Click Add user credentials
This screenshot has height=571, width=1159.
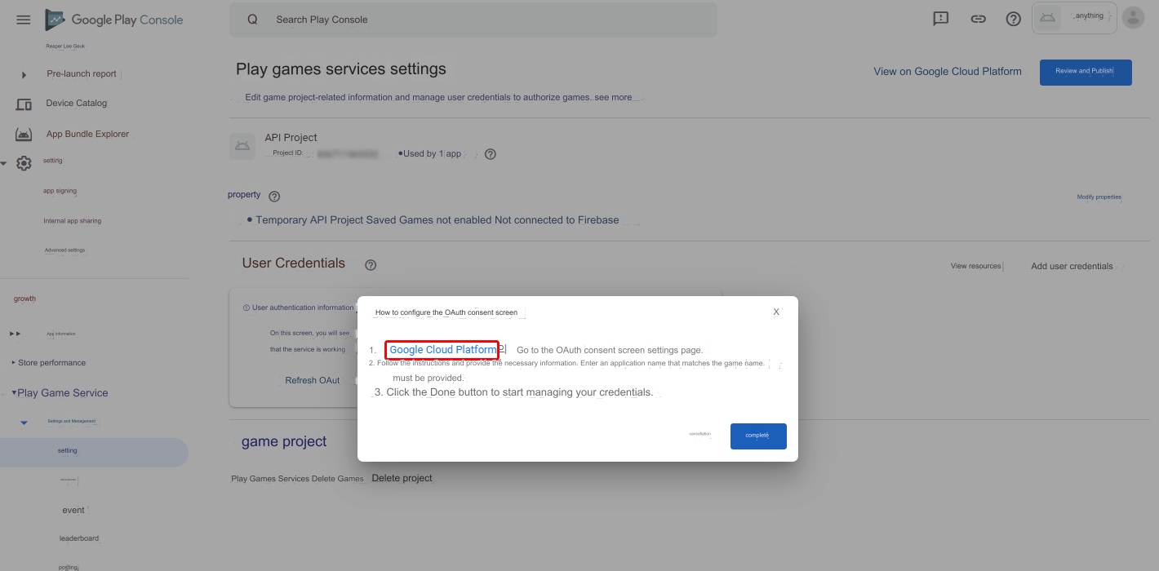[1072, 266]
